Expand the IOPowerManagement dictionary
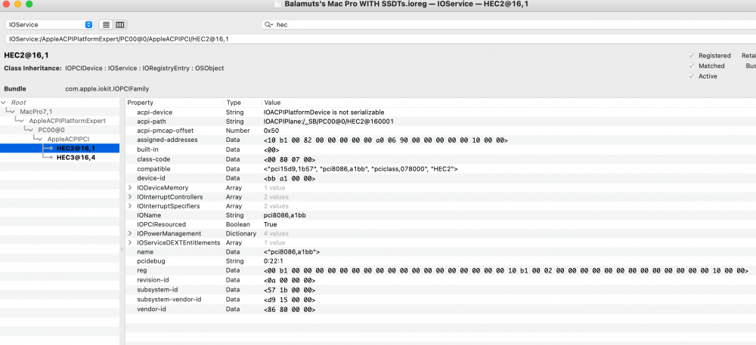Viewport: 756px width, 345px height. 130,233
